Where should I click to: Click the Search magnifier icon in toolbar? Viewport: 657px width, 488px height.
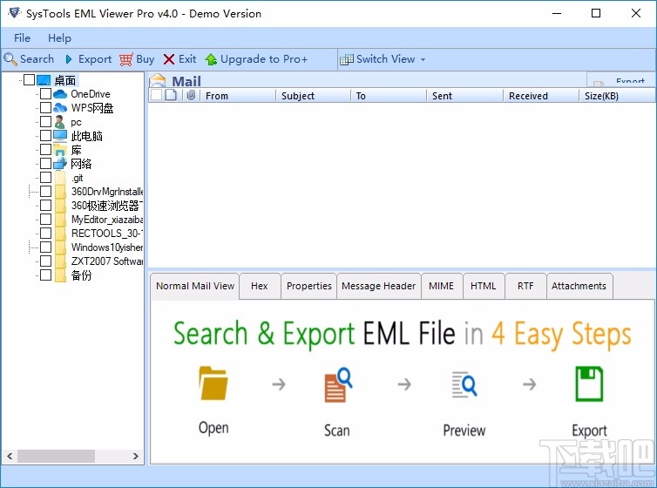(10, 59)
